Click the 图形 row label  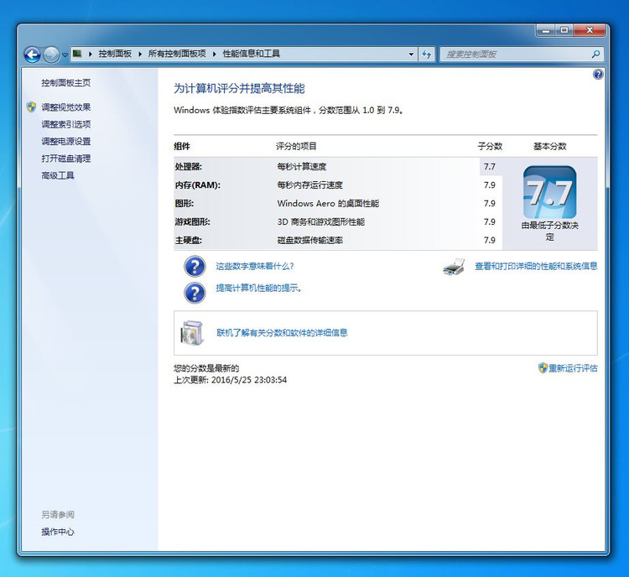coord(185,204)
